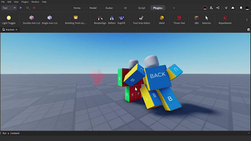
Task: Select the Plugins ribbon tab
Action: coord(158,8)
